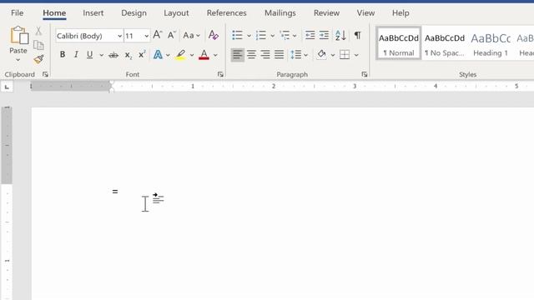Open the File menu

click(x=17, y=13)
